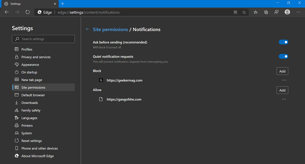Open Family safety settings
This screenshot has width=305, height=164.
click(43, 110)
